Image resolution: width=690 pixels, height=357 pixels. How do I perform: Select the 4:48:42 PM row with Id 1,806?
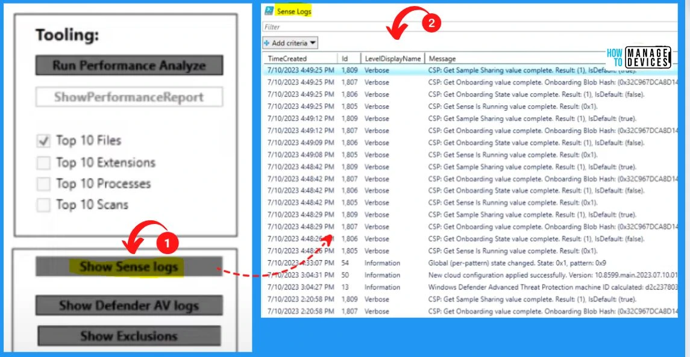(471, 190)
